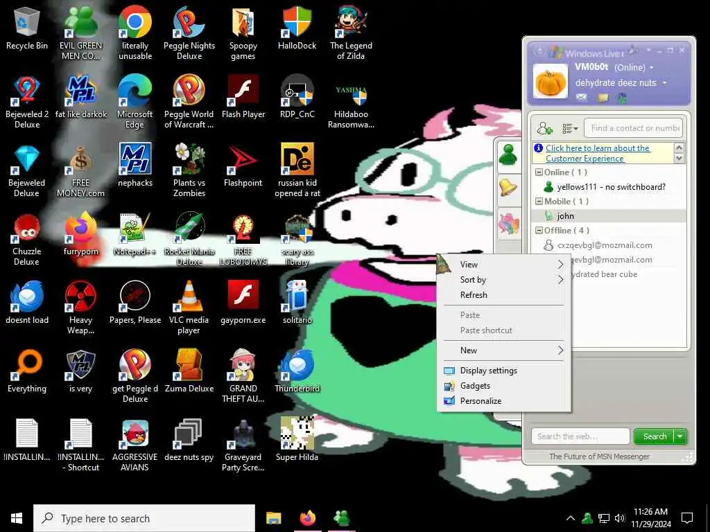This screenshot has width=710, height=532.
Task: Click the Bejeweled 2 Deluxe icon
Action: [x=27, y=103]
